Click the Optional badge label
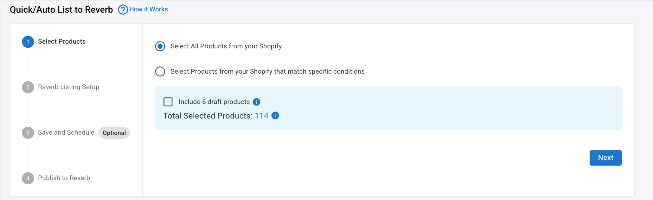This screenshot has width=653, height=200. point(114,133)
